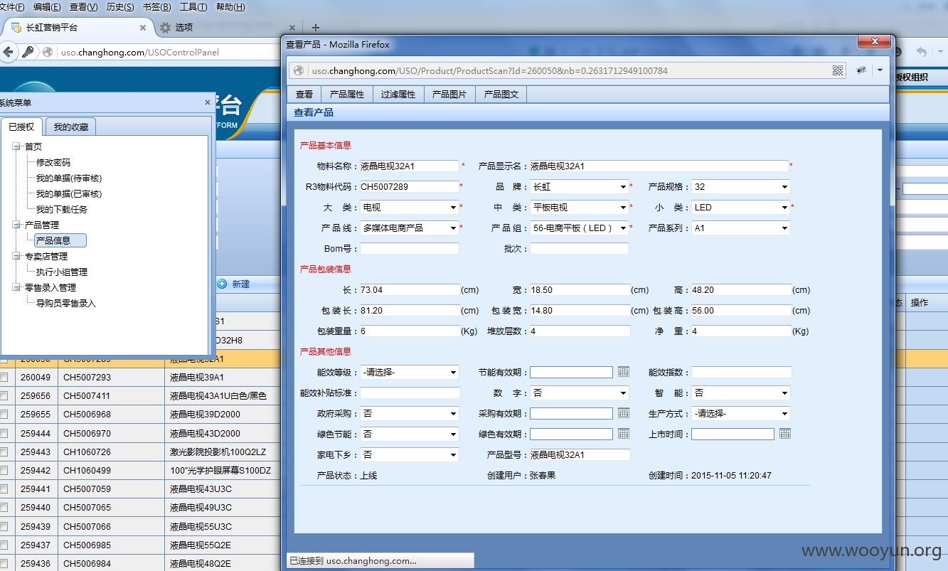The image size is (948, 571).
Task: Click the browser back arrow button
Action: [x=9, y=52]
